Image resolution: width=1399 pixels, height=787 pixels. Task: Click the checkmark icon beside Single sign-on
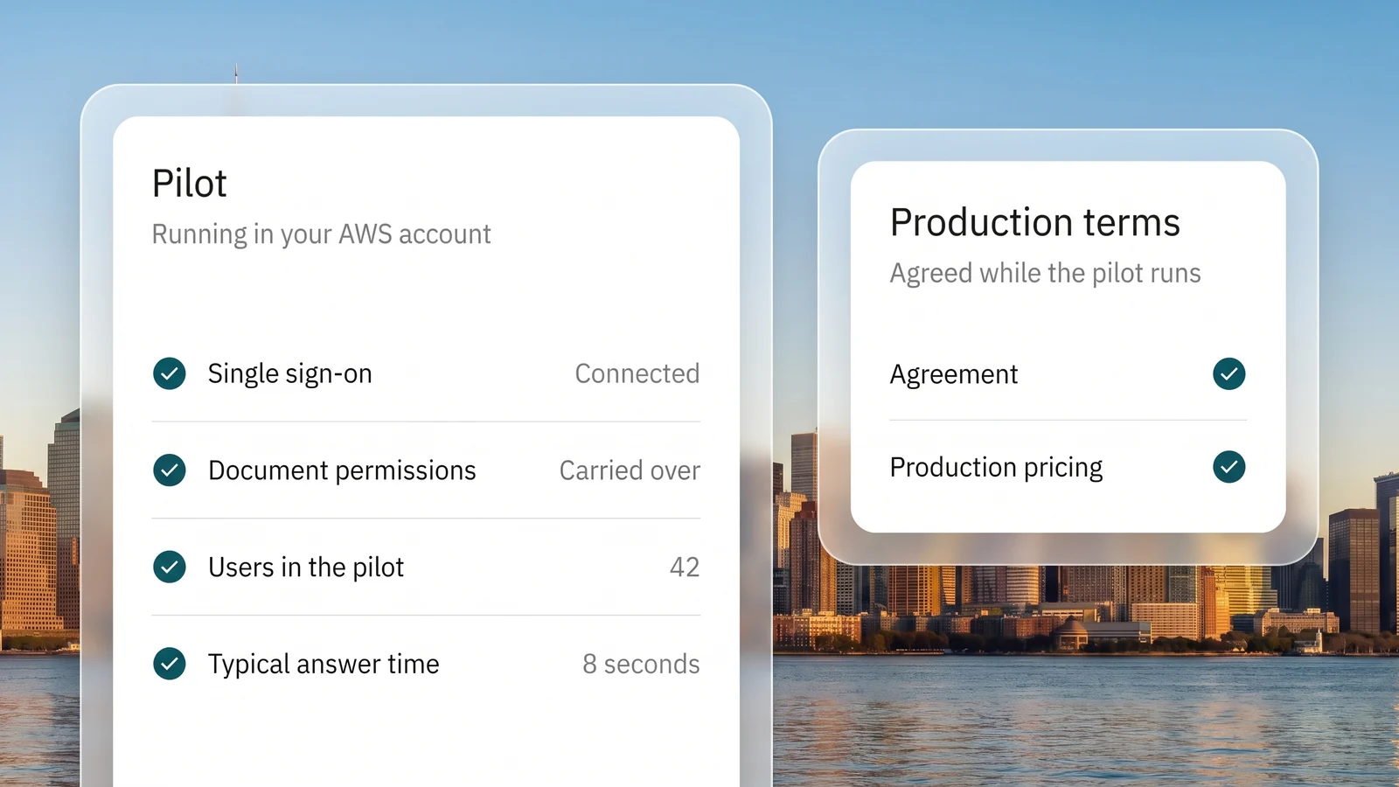(x=170, y=373)
